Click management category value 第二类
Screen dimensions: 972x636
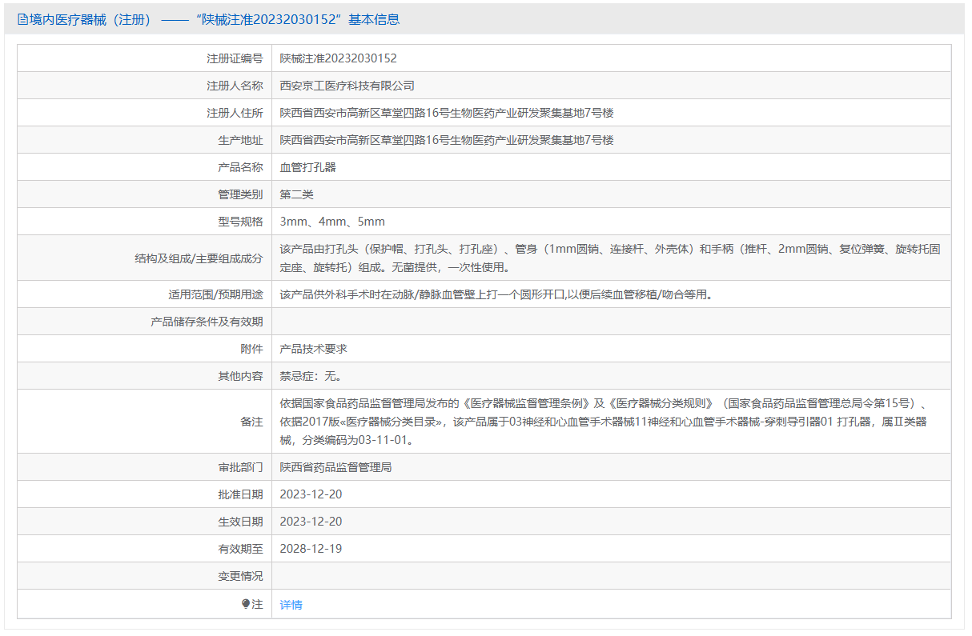coord(296,194)
